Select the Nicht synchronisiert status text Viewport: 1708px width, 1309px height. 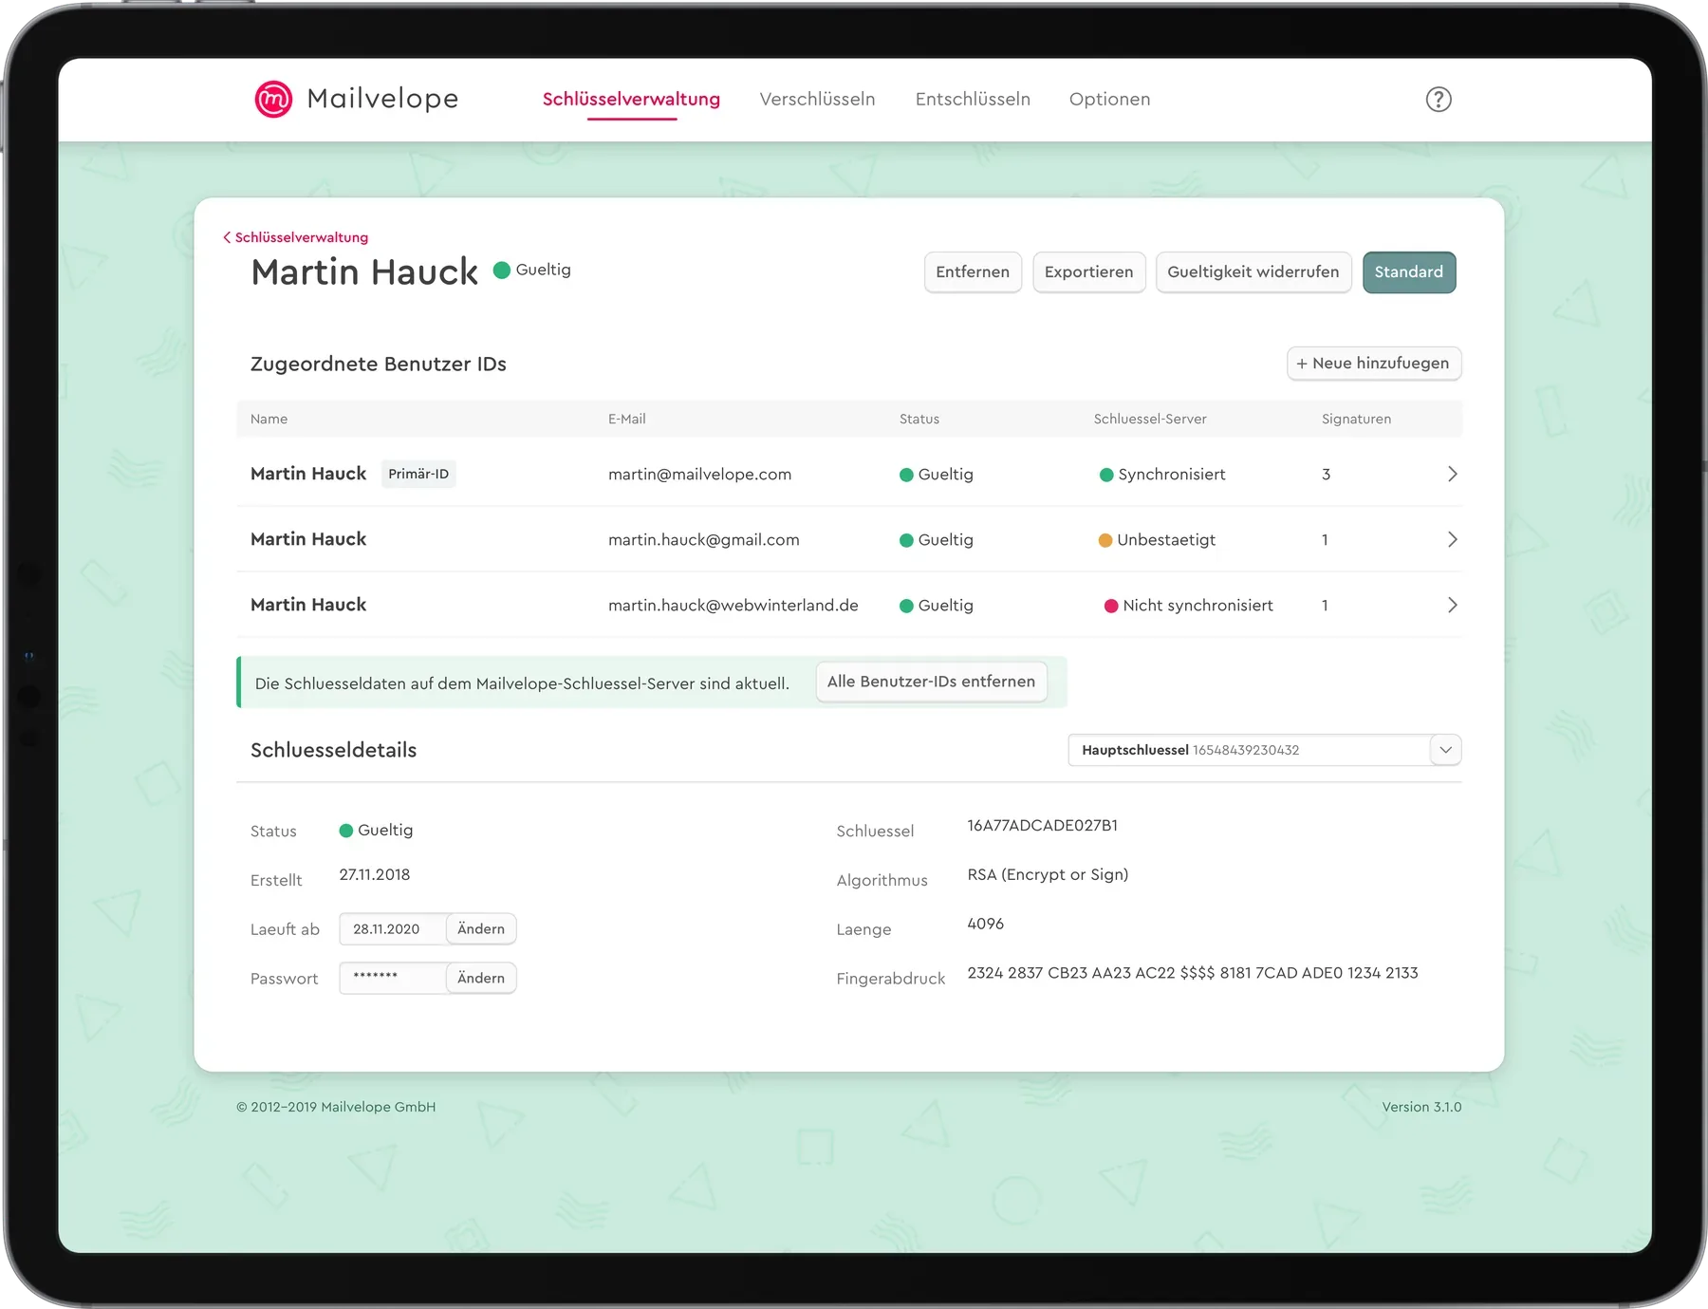pyautogui.click(x=1197, y=606)
